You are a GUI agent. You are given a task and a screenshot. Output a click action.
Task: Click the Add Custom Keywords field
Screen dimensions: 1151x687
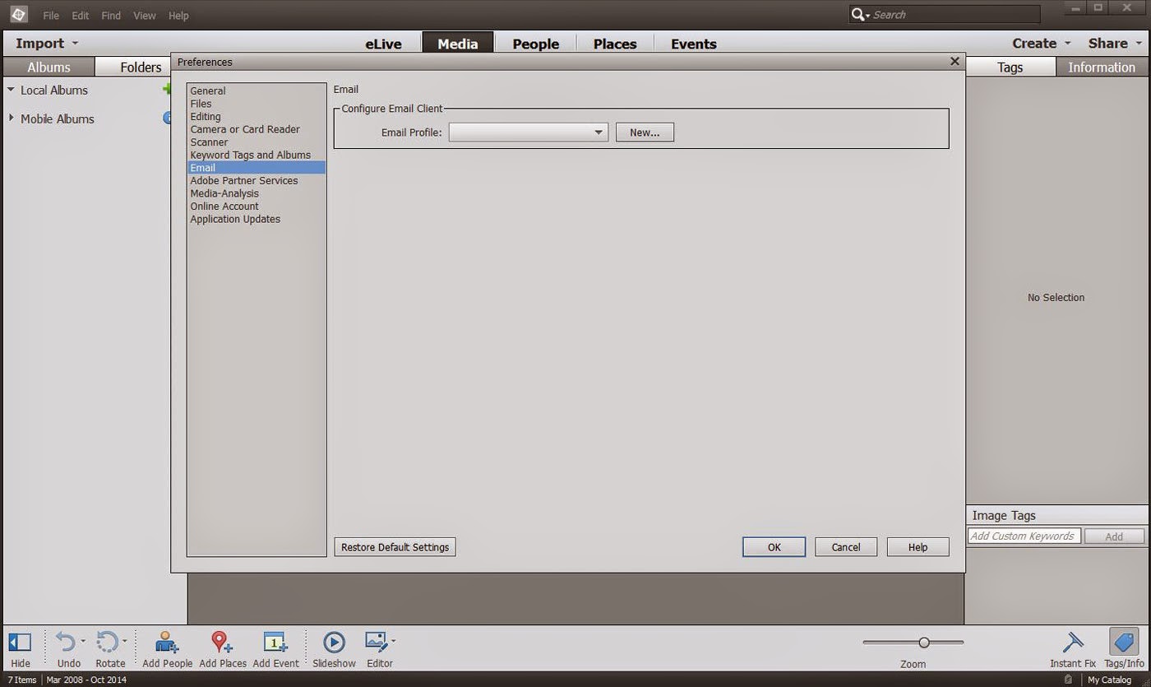(1024, 536)
